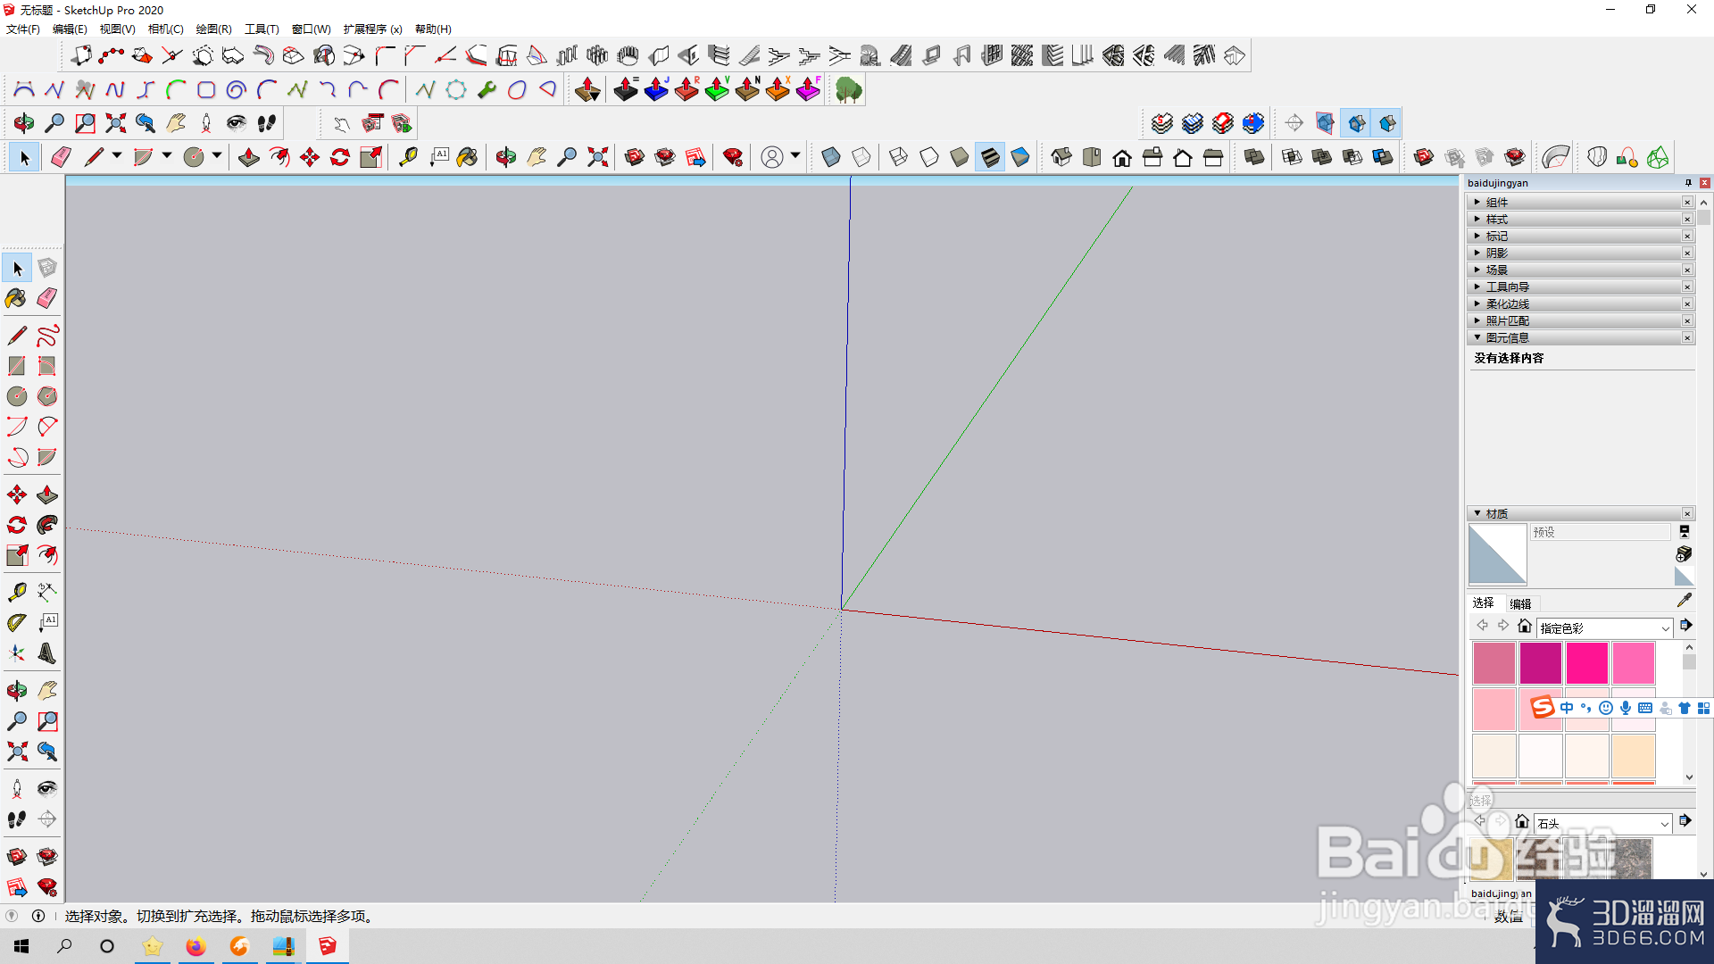Select the Paint Bucket tool in left toolbar
Viewport: 1714px width, 964px height.
(x=17, y=298)
